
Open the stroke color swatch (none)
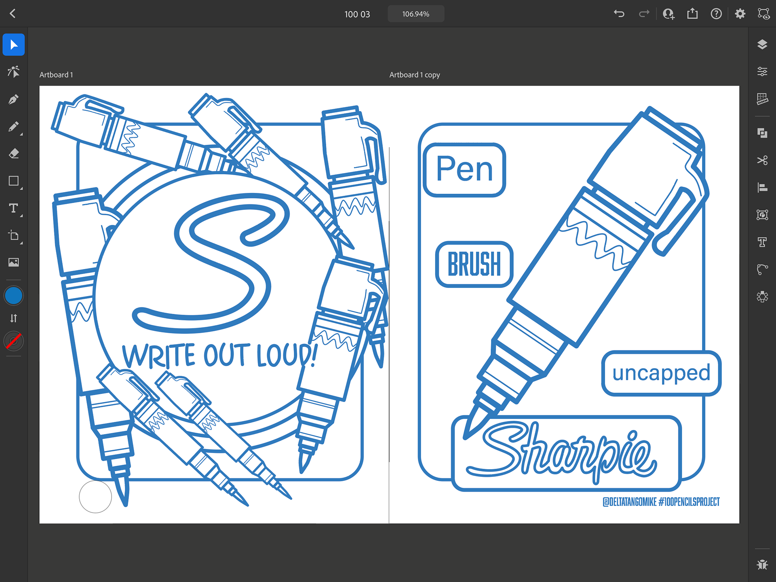pyautogui.click(x=14, y=341)
